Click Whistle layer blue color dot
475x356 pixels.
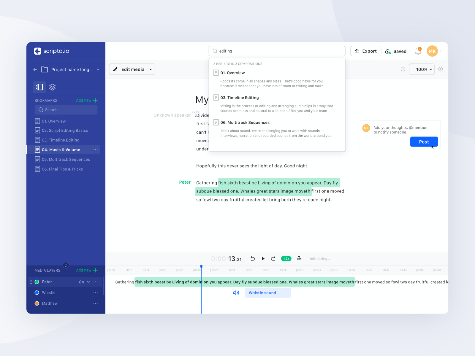[37, 293]
